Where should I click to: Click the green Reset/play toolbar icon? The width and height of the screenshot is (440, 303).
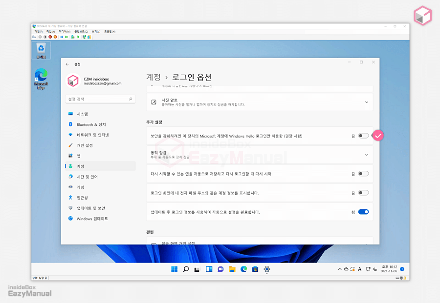(67, 37)
